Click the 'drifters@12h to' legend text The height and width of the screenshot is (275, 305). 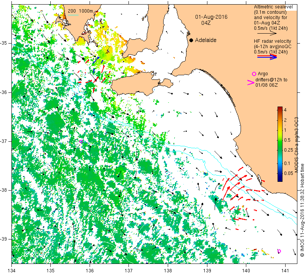271,80
